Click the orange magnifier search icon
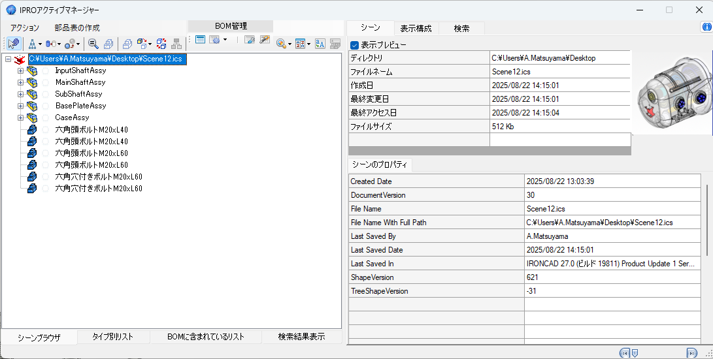The image size is (713, 359). tap(281, 44)
